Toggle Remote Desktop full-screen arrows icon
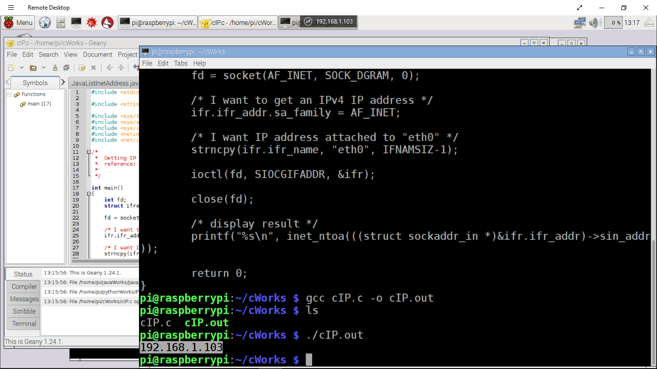Image resolution: width=657 pixels, height=369 pixels. (580, 8)
